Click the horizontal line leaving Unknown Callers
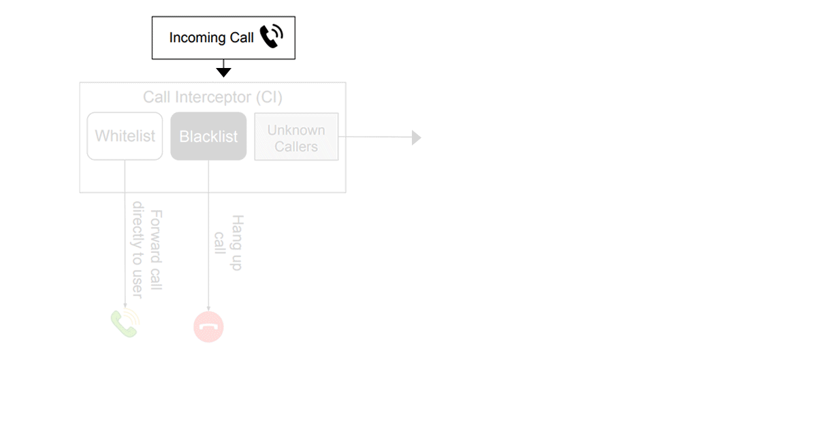Image resolution: width=817 pixels, height=427 pixels. tap(374, 137)
